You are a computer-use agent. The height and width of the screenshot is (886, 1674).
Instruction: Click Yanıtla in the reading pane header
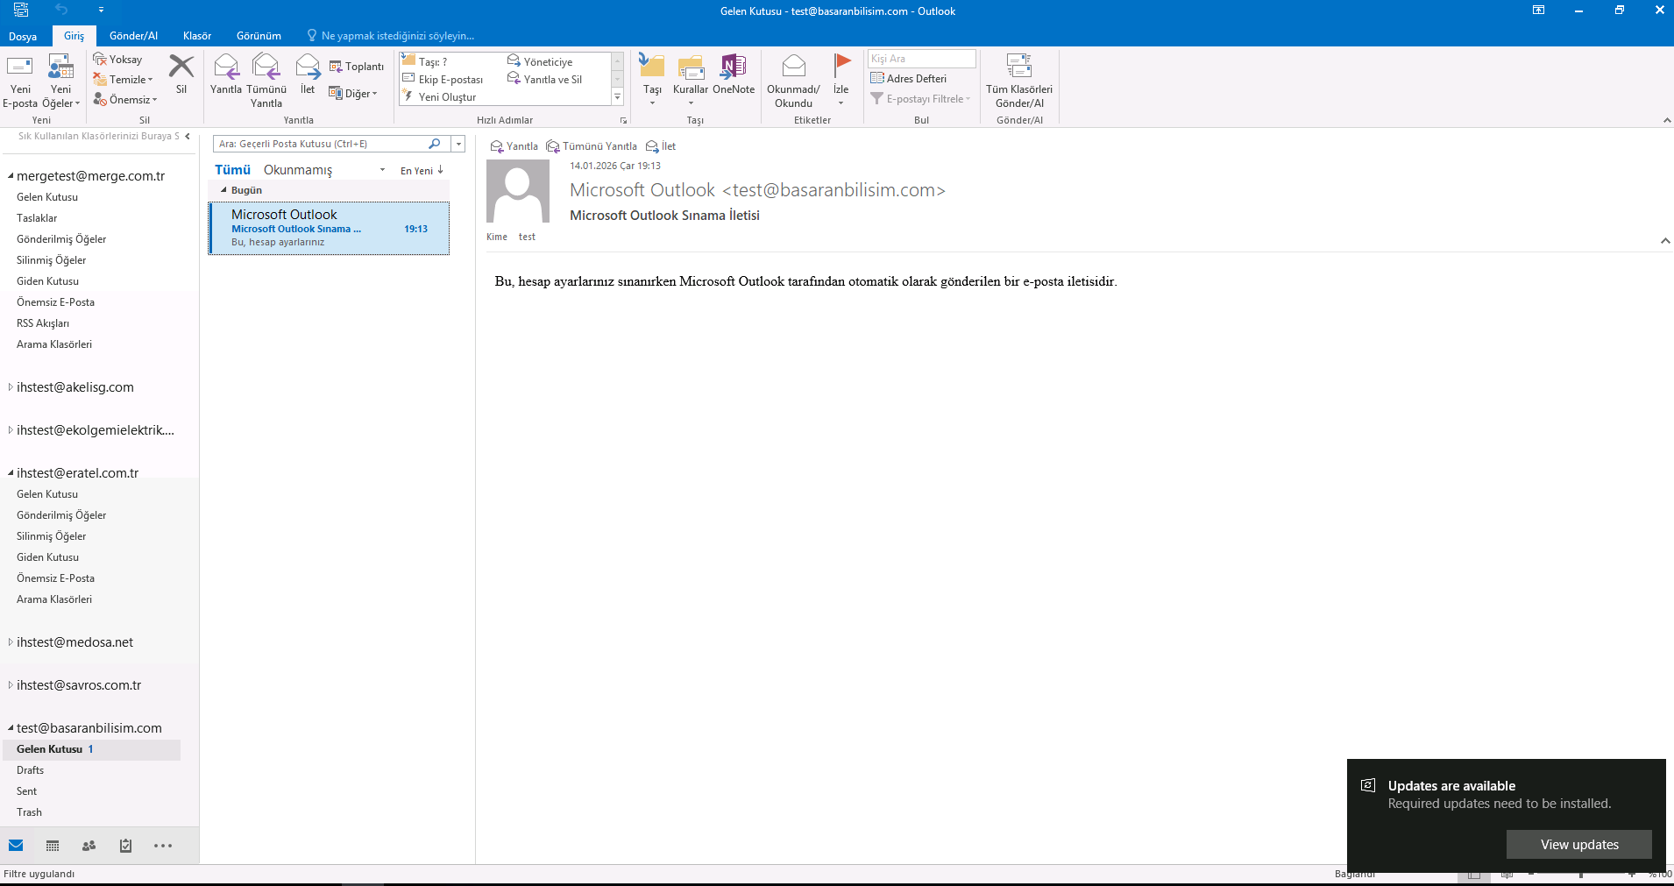click(514, 146)
